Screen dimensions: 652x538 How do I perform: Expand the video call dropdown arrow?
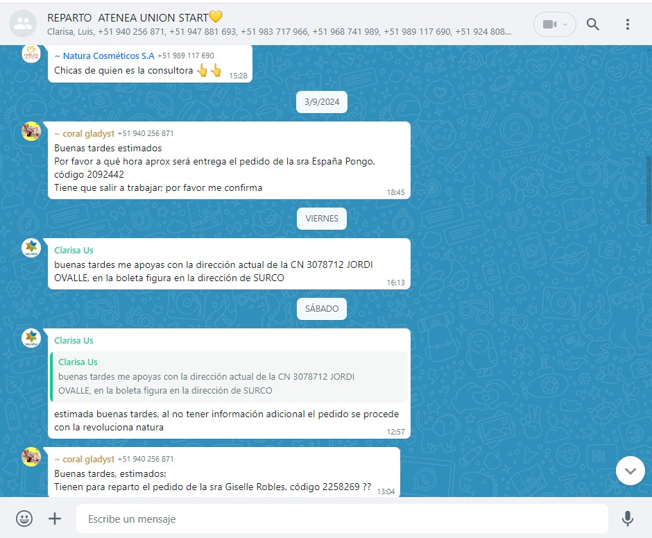[x=565, y=24]
